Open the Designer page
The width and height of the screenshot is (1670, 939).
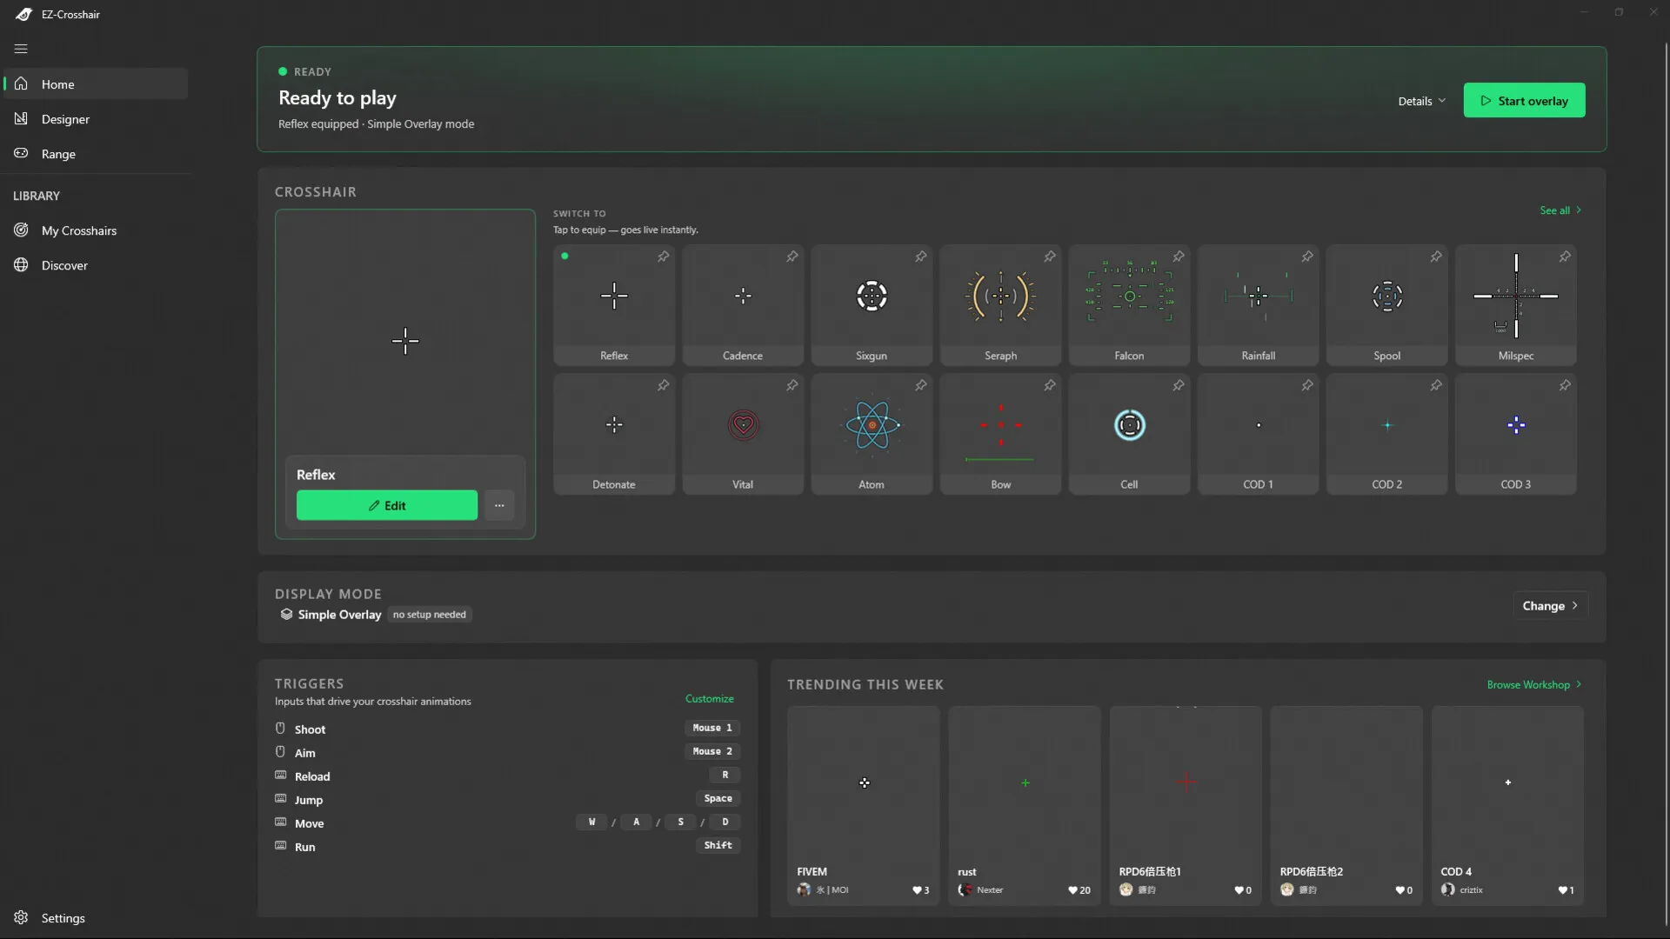(96, 119)
